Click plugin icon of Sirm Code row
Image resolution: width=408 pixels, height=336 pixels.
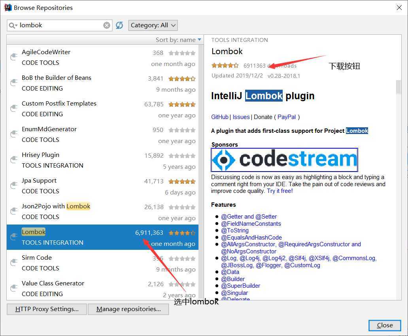point(13,262)
